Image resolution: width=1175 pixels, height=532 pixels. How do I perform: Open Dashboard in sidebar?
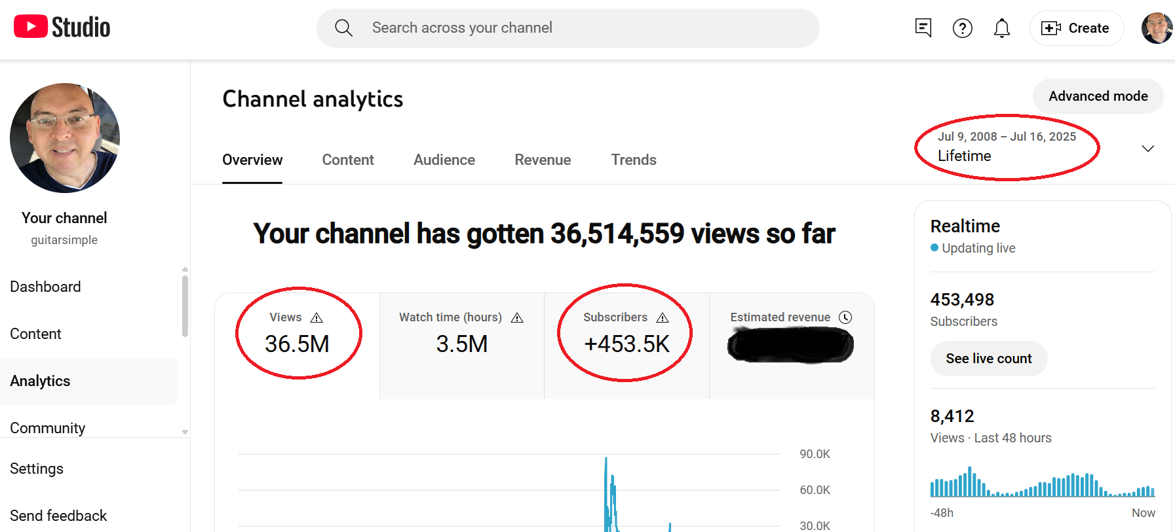click(x=89, y=287)
